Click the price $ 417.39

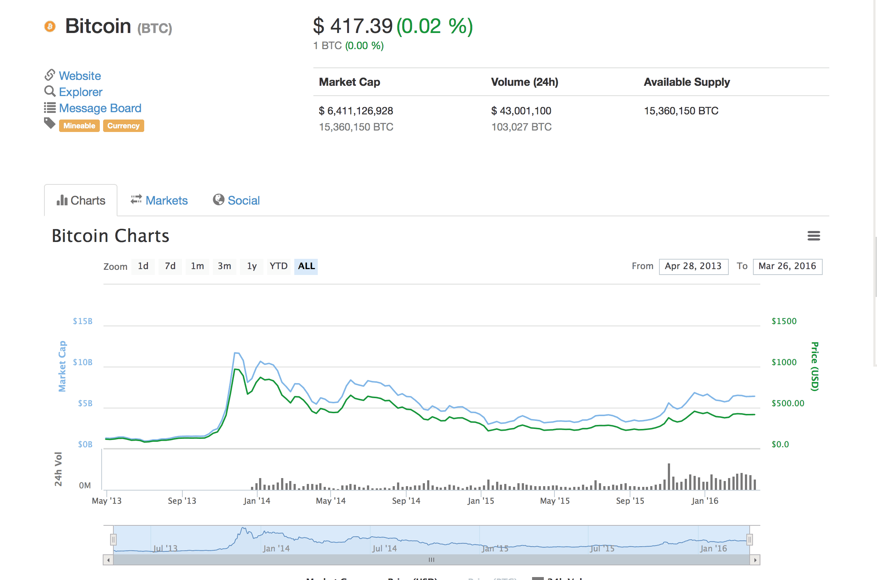click(353, 26)
